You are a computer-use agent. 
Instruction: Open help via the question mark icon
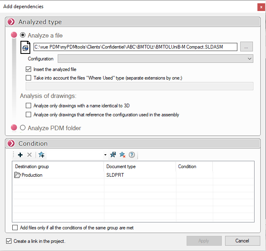pos(132,155)
